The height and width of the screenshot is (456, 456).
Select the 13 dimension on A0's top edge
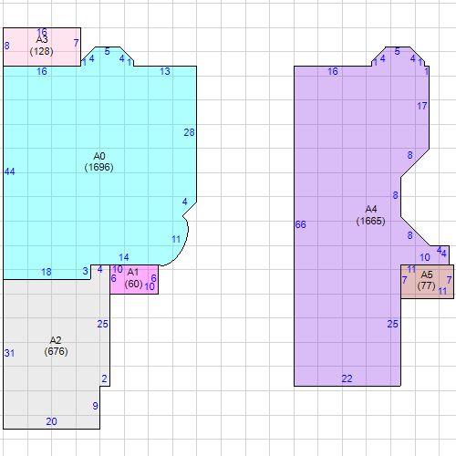click(x=165, y=71)
